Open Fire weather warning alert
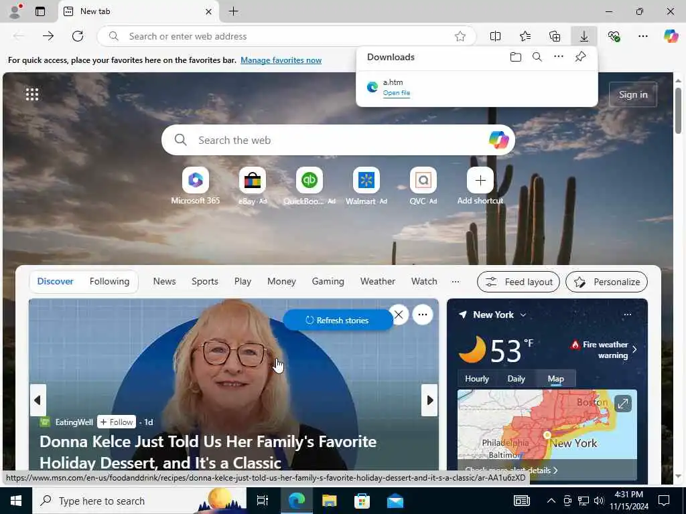Image resolution: width=686 pixels, height=514 pixels. [x=604, y=349]
